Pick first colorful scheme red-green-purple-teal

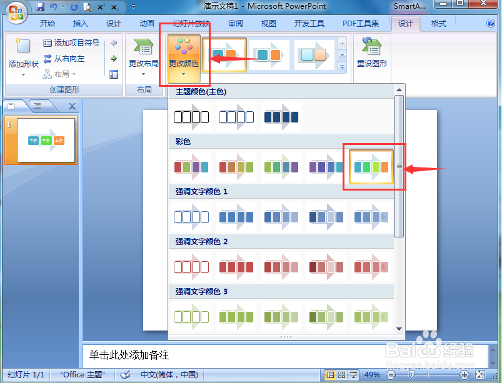191,167
